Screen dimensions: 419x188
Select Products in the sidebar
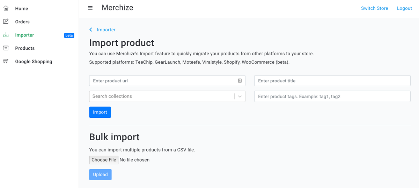click(x=25, y=48)
